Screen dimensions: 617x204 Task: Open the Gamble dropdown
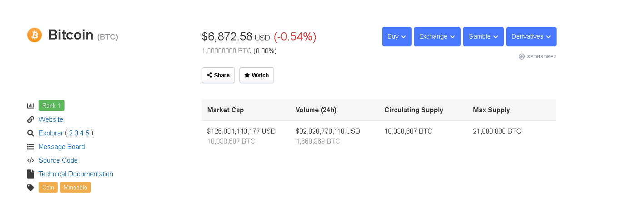483,37
